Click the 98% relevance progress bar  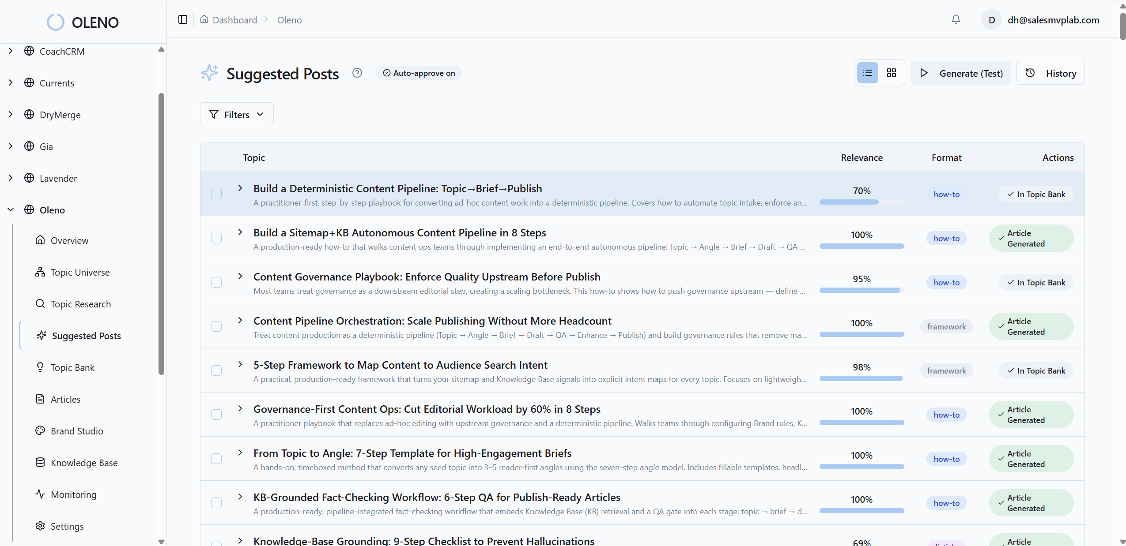[861, 378]
